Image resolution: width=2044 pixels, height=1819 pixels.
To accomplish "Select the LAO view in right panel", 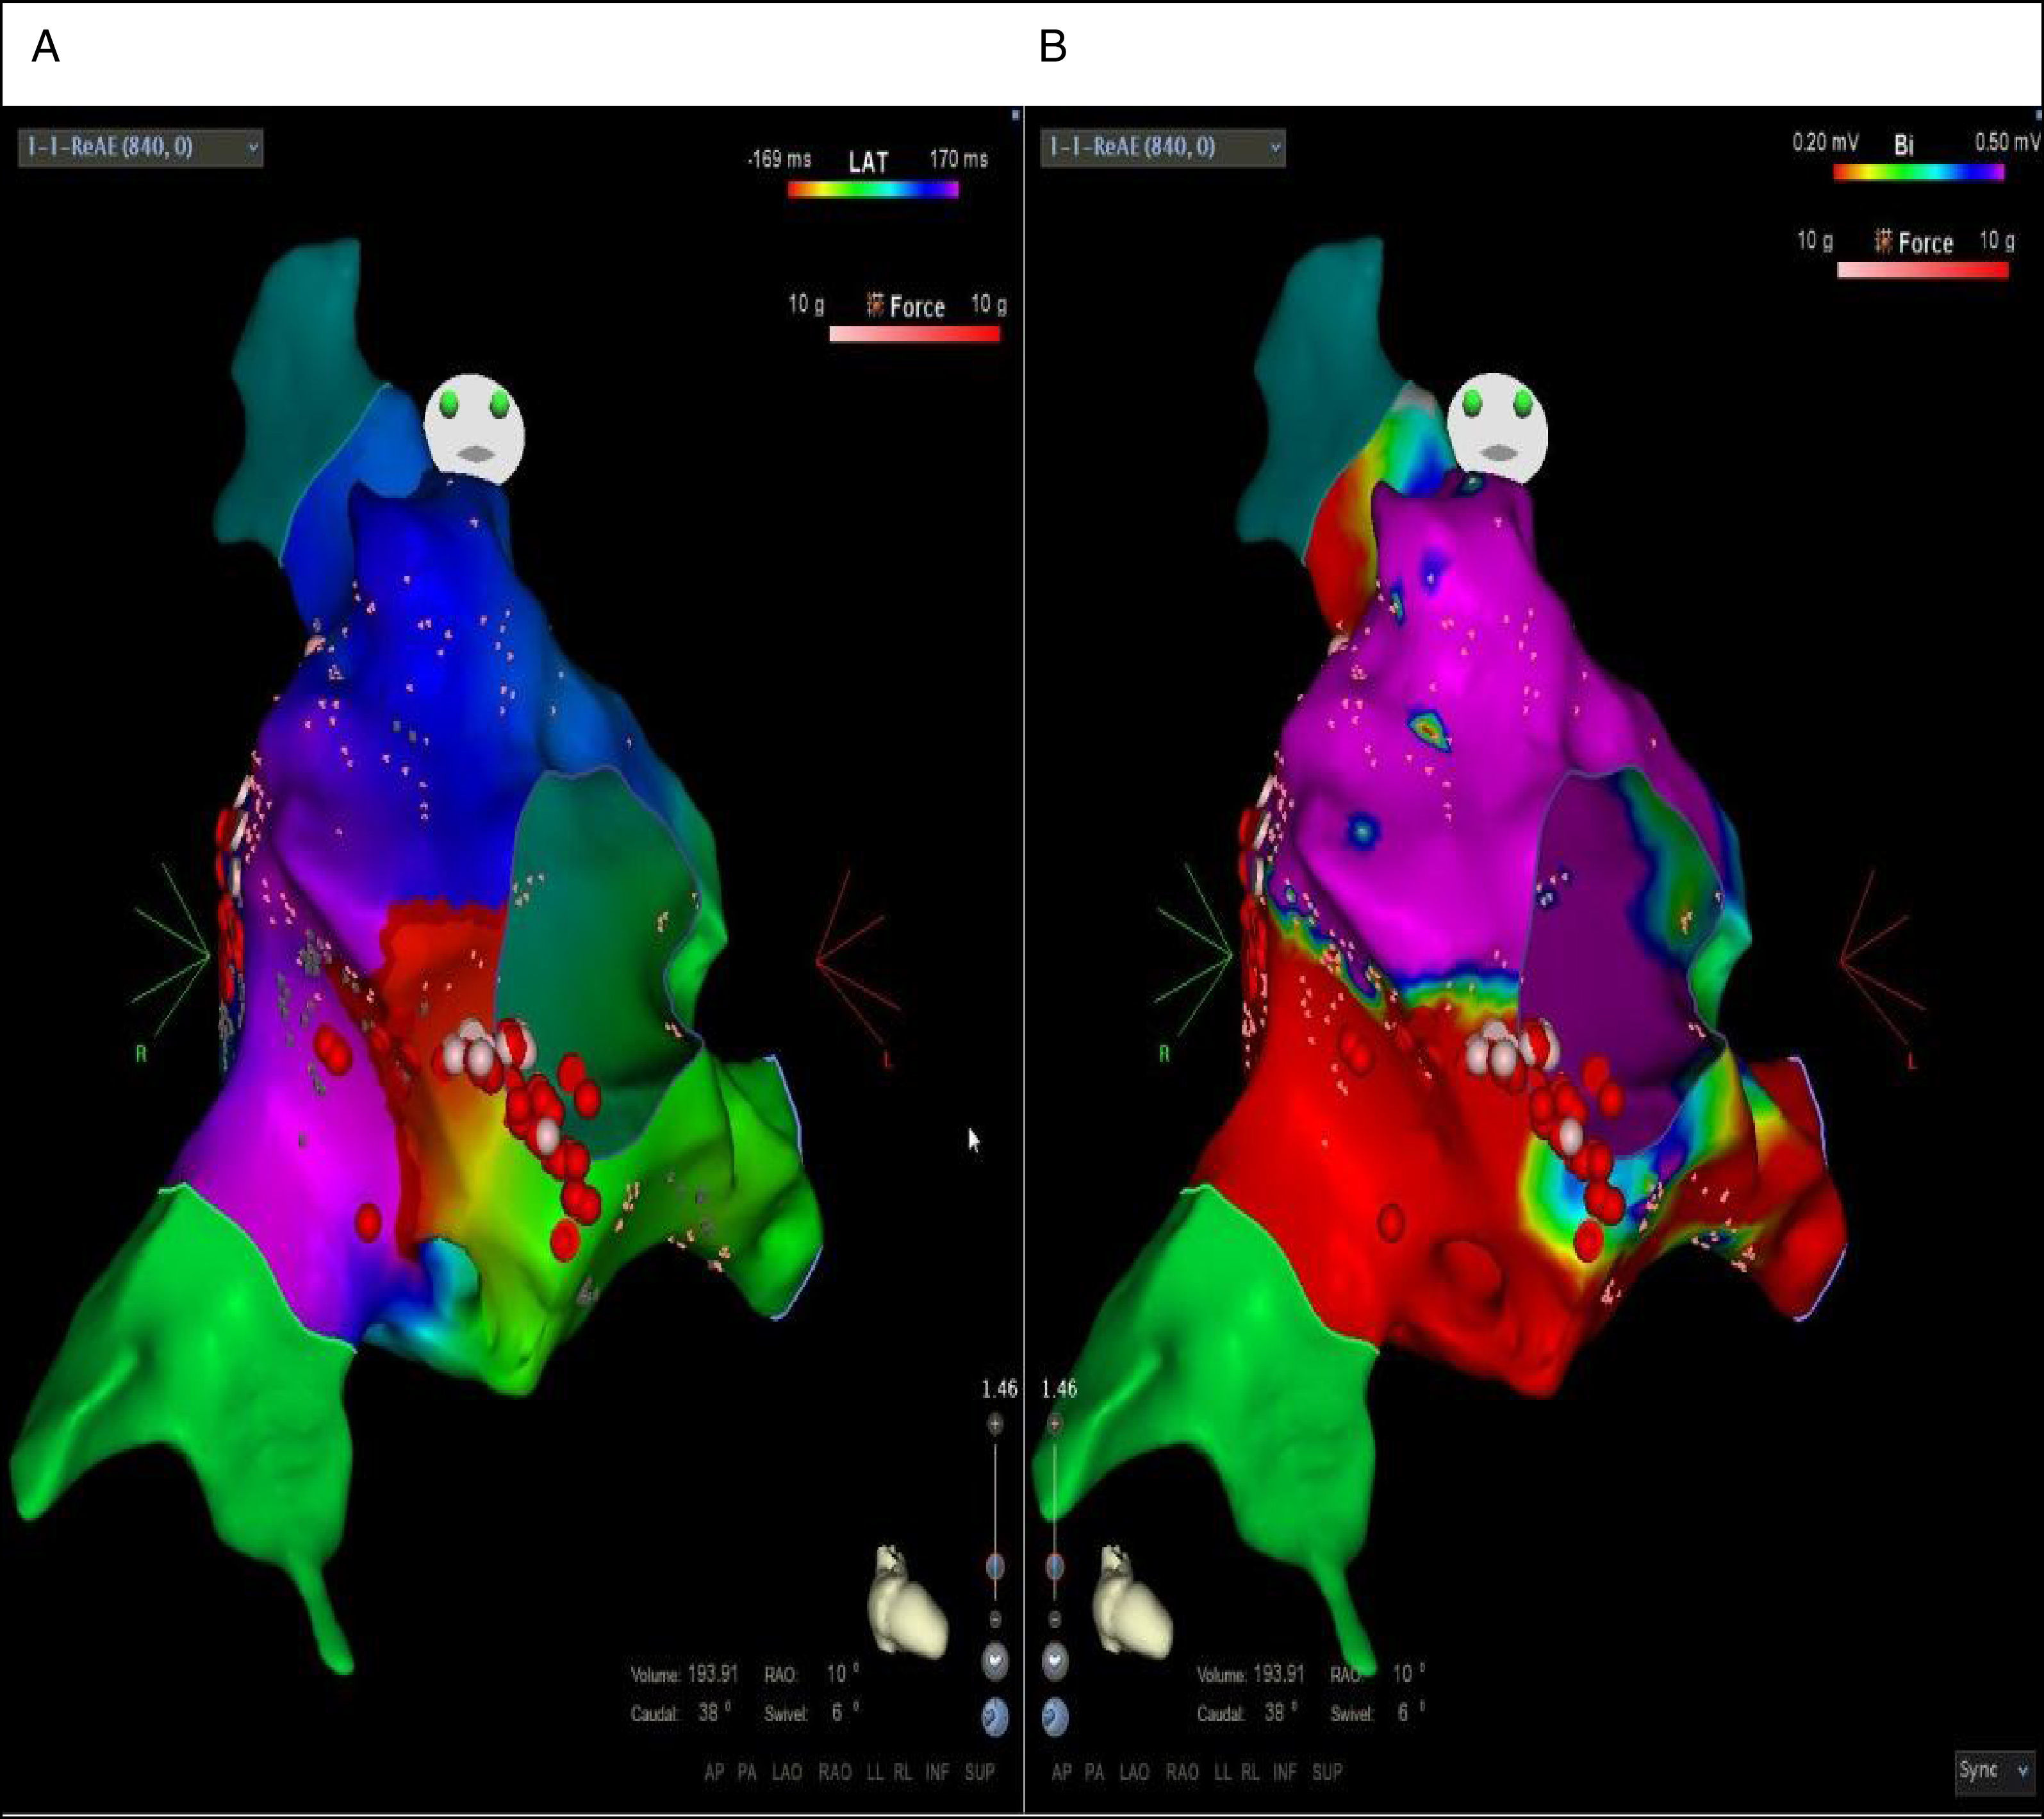I will 1134,1773.
